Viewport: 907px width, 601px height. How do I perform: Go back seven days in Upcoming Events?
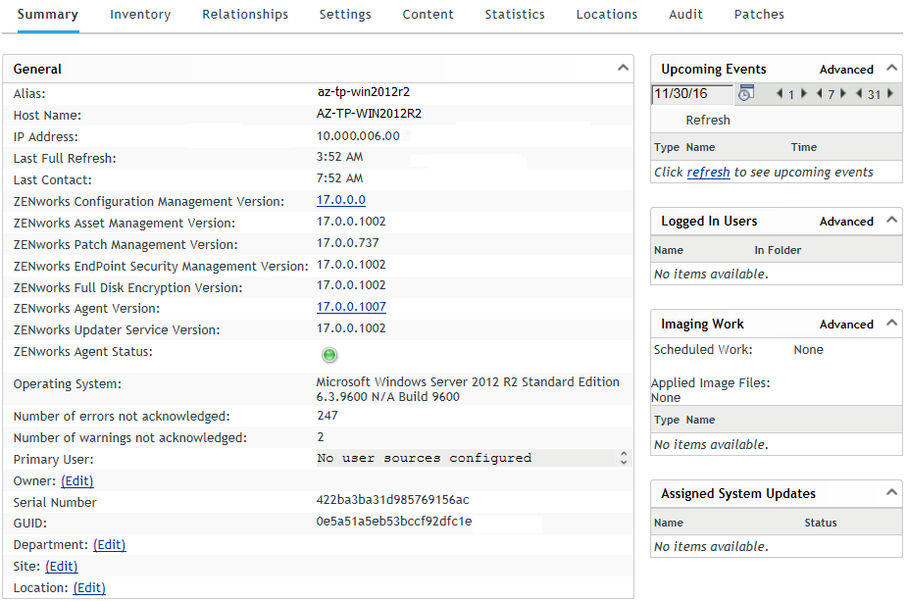[x=819, y=95]
